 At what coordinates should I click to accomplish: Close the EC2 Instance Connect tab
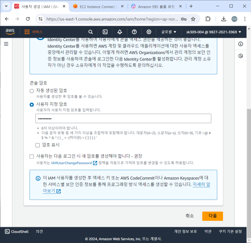[122, 6]
